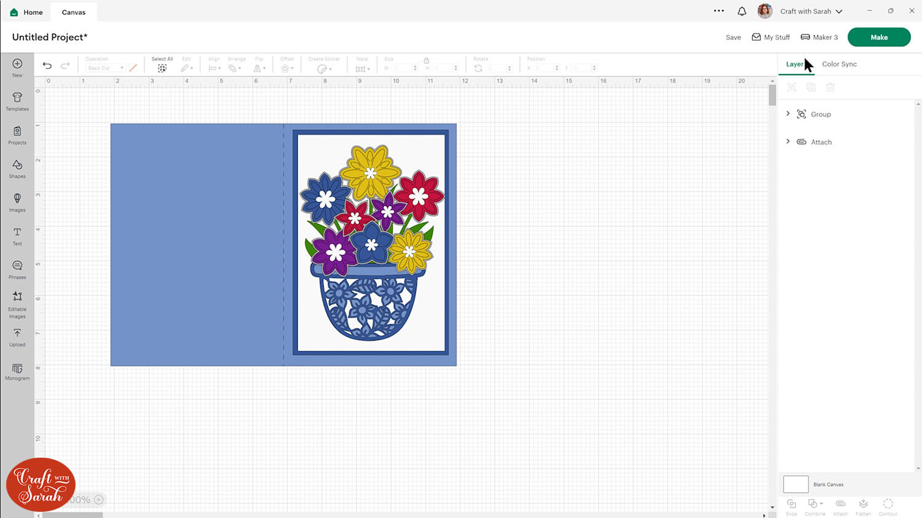Open the Images library
Screen dimensions: 922x518
click(x=17, y=202)
